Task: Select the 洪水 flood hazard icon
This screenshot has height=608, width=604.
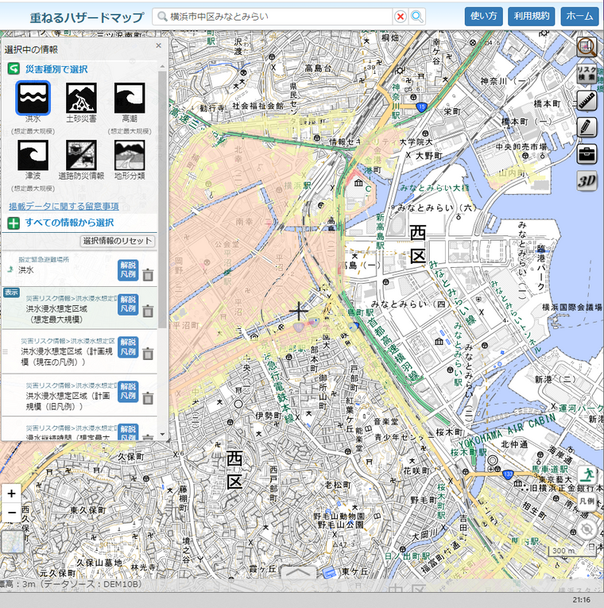Action: (33, 98)
